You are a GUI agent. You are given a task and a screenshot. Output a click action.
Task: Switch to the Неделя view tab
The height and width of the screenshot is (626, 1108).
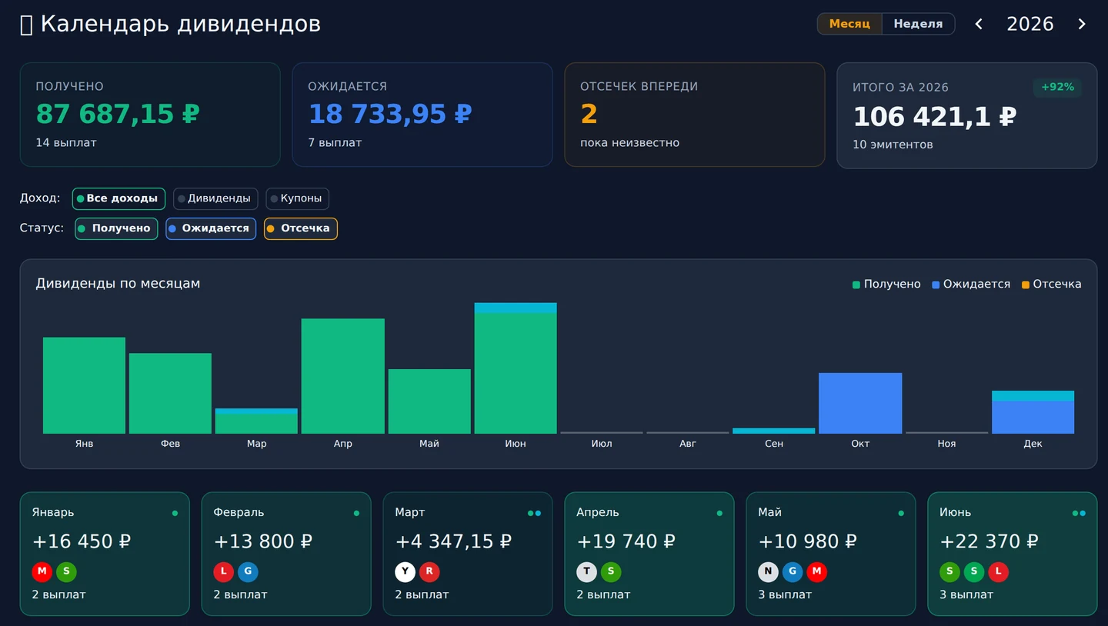pos(918,24)
